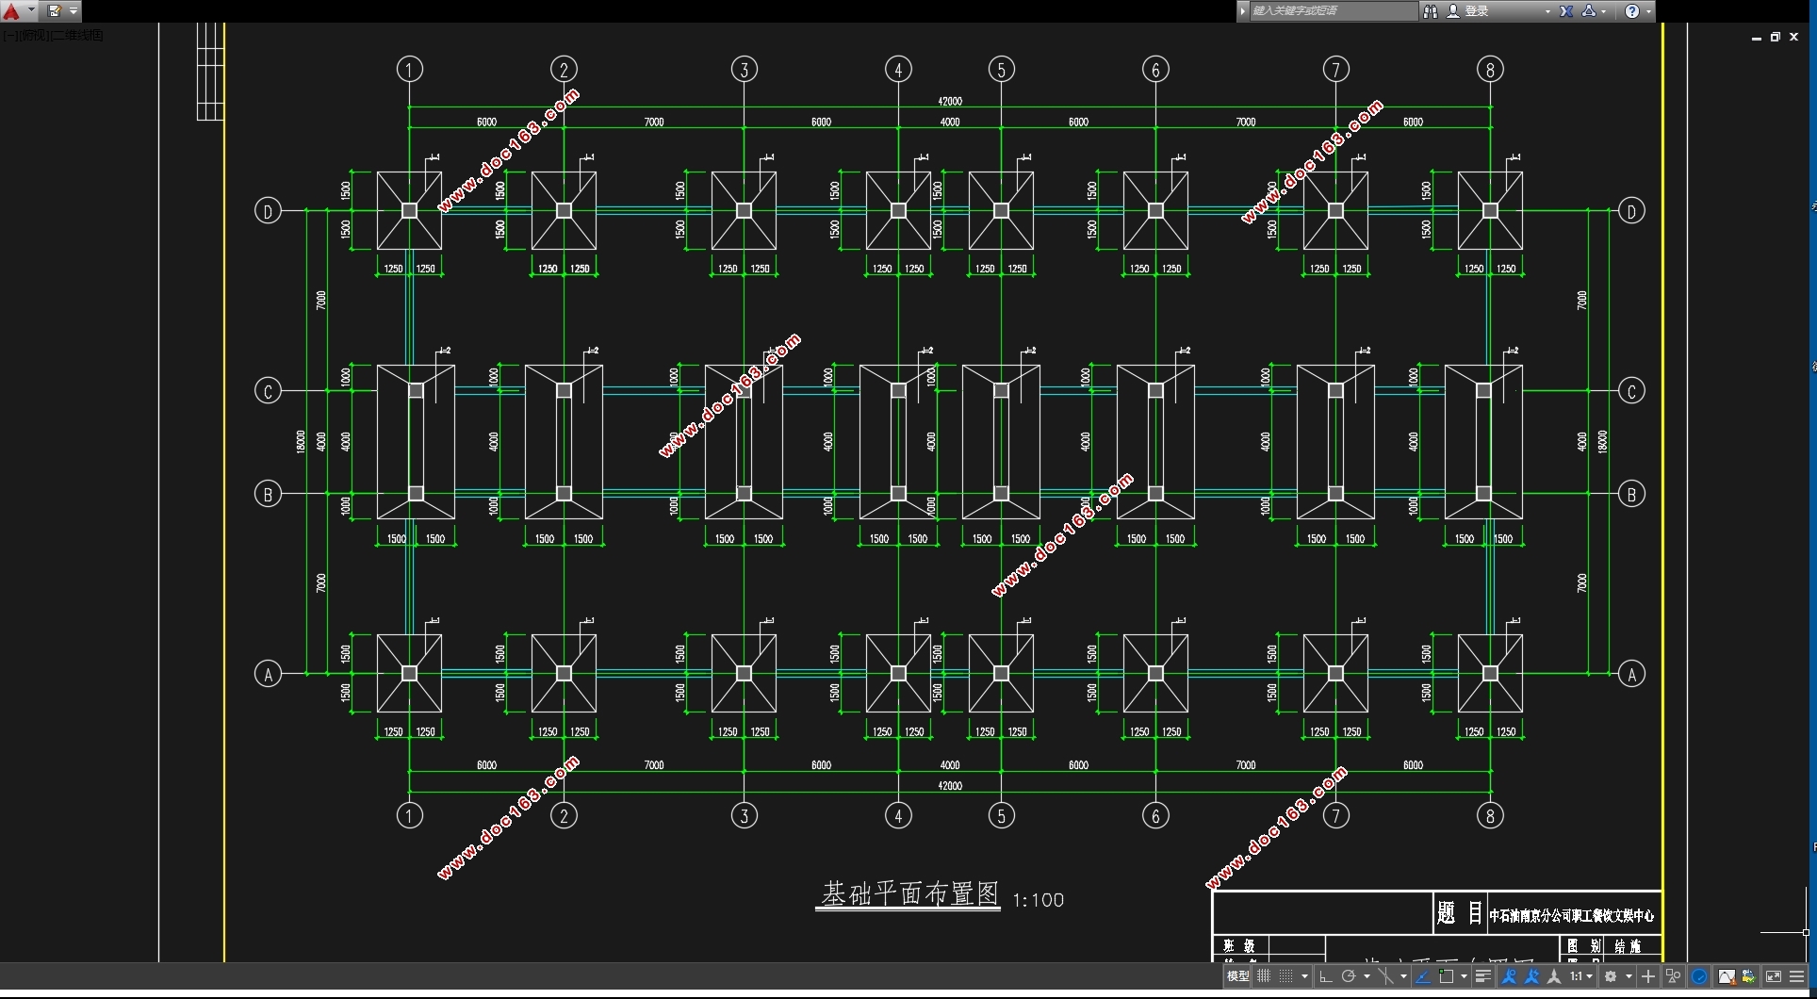Click the workspace switching gear icon

tap(1611, 976)
